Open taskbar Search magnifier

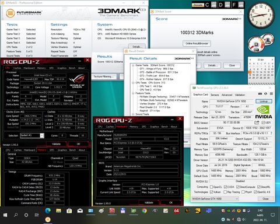point(16,215)
